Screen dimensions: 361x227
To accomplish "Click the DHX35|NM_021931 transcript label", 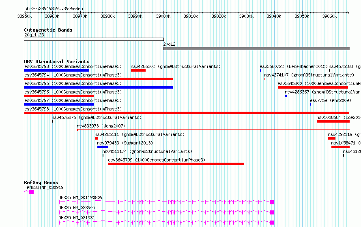I will click(x=77, y=218).
